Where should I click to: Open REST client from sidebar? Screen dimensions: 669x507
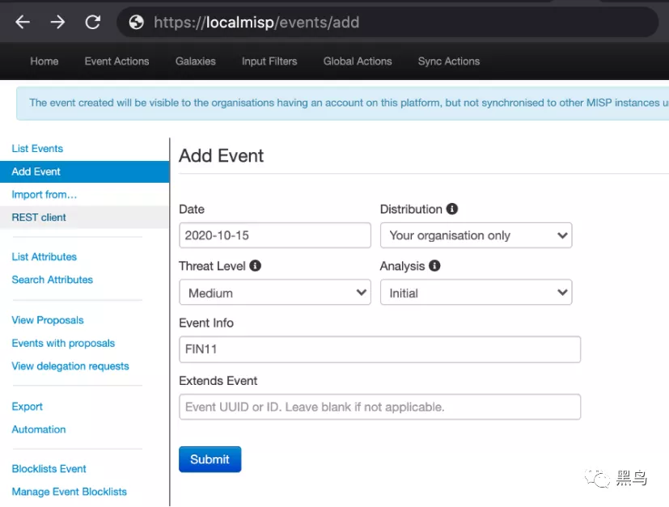[x=39, y=218]
